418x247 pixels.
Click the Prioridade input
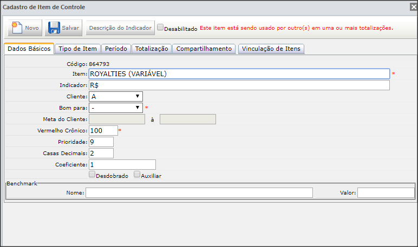pyautogui.click(x=101, y=142)
